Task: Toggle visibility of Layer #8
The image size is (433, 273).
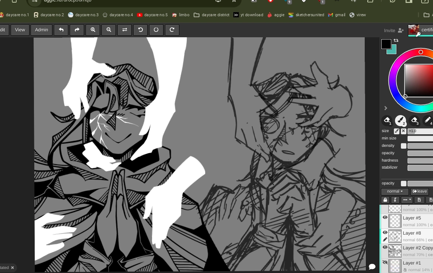Action: 385,232
